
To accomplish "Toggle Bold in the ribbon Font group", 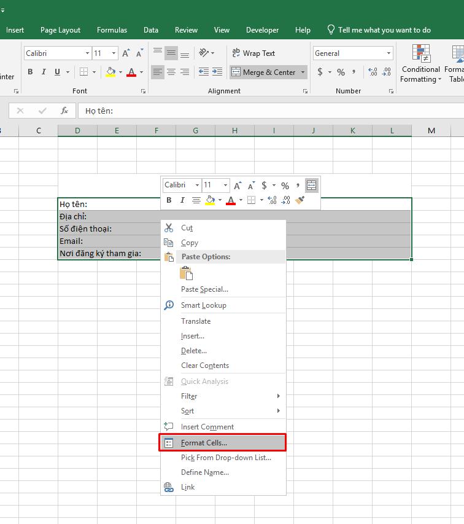I will [x=30, y=72].
